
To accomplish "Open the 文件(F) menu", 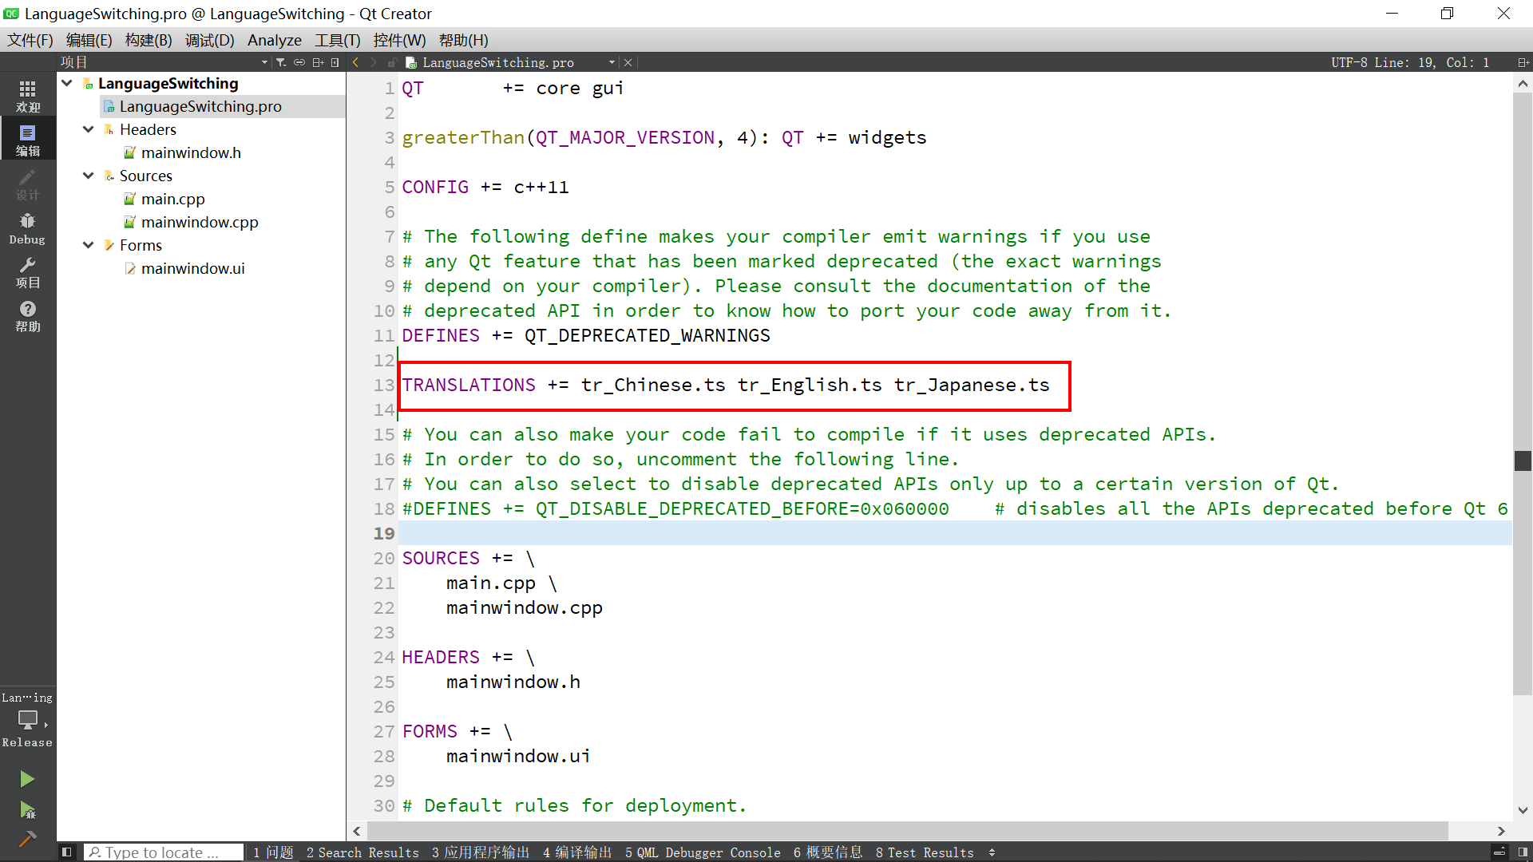I will pyautogui.click(x=30, y=40).
